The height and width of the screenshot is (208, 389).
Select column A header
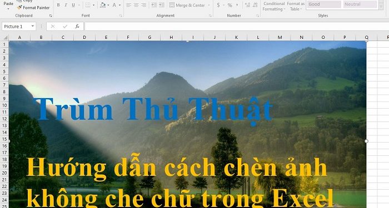pyautogui.click(x=19, y=37)
